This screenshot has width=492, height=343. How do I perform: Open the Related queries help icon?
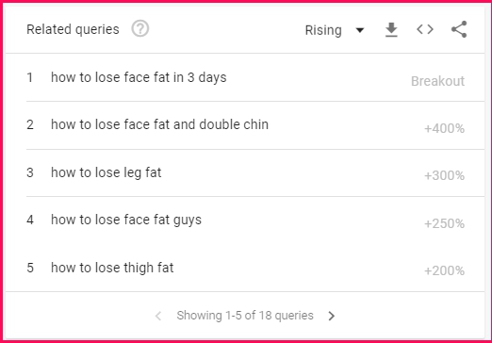tap(140, 29)
